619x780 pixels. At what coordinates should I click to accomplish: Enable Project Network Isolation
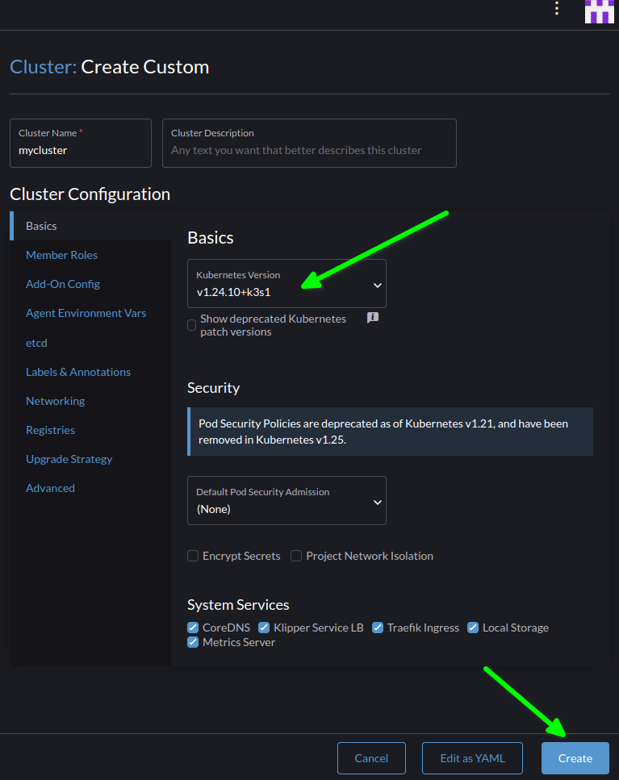coord(296,556)
